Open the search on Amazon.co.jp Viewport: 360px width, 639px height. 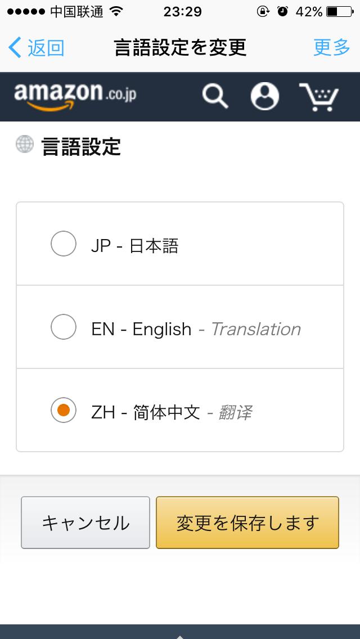click(x=214, y=97)
